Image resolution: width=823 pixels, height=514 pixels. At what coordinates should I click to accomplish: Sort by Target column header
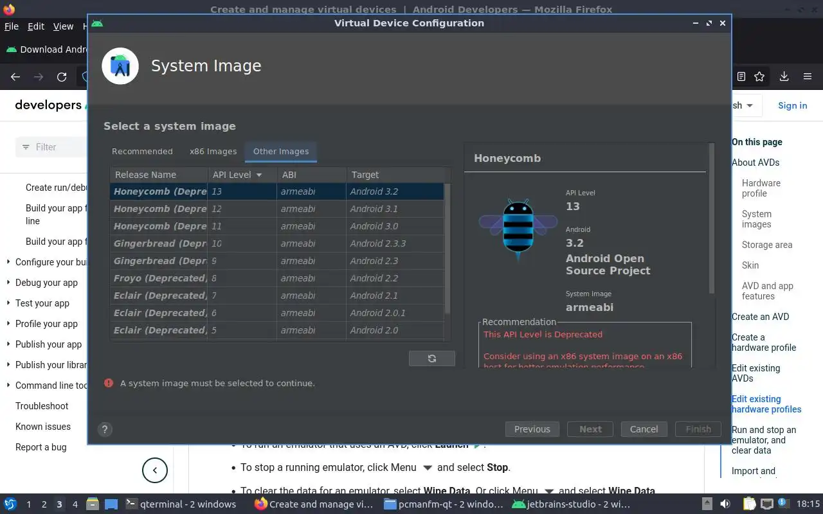click(395, 175)
